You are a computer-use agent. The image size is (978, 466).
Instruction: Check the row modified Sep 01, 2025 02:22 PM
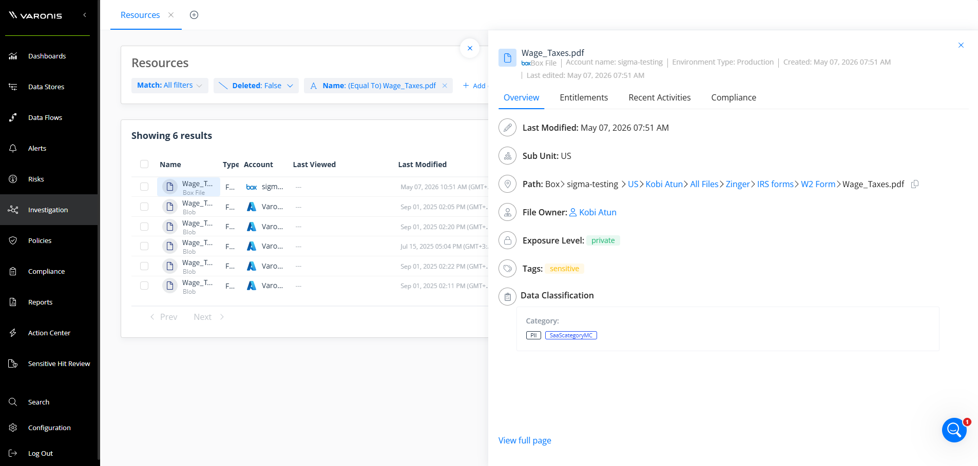coord(144,266)
